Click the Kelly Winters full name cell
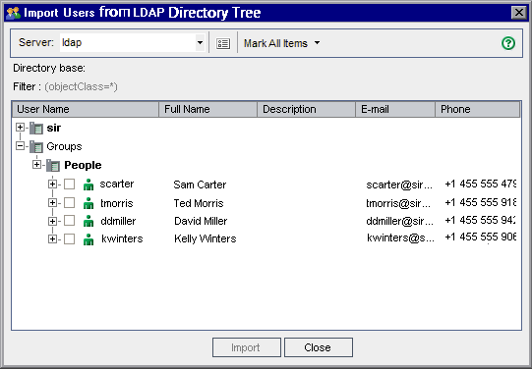The height and width of the screenshot is (369, 532). point(205,238)
